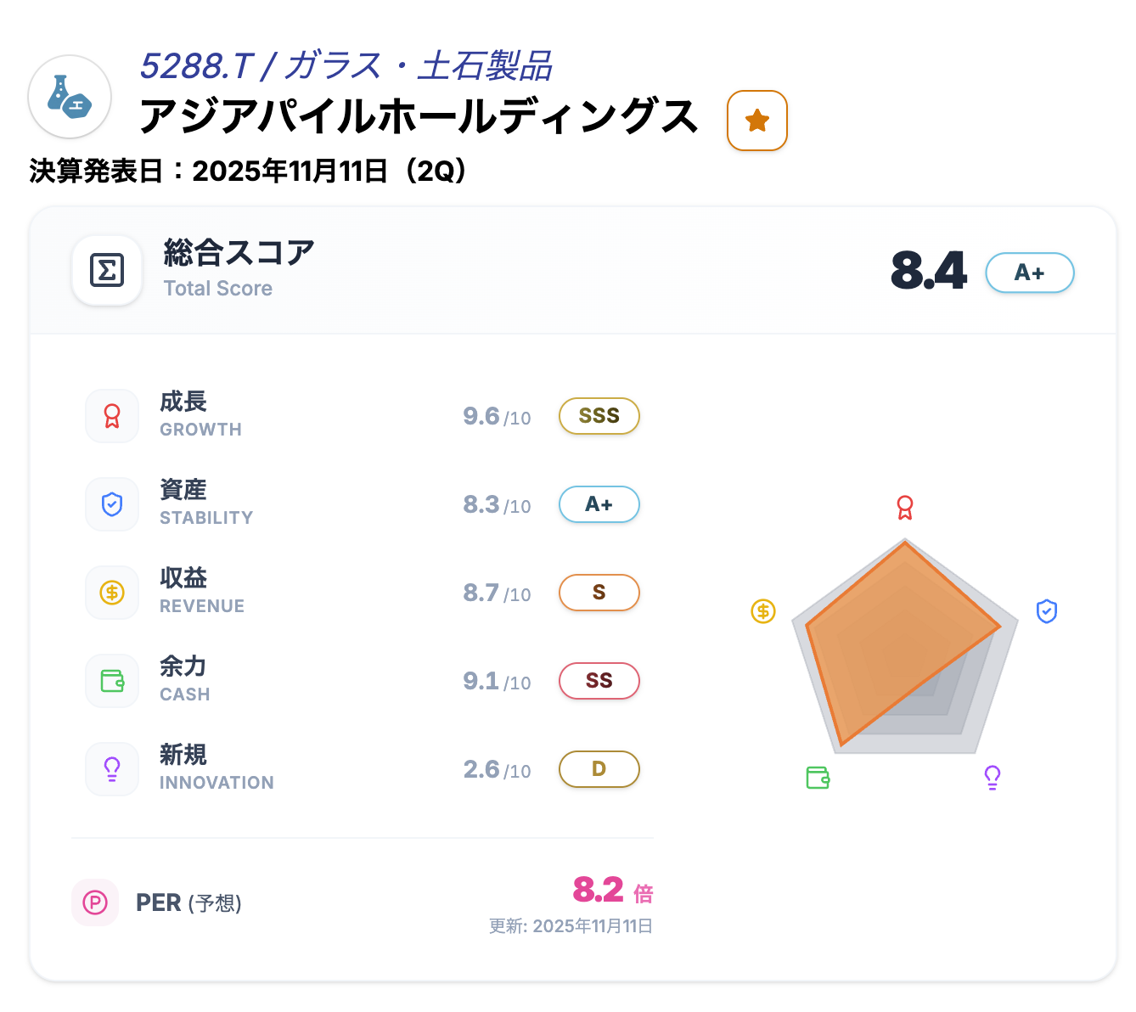Click the purple Innovation lightbulb icon in list
The width and height of the screenshot is (1136, 1012).
112,769
